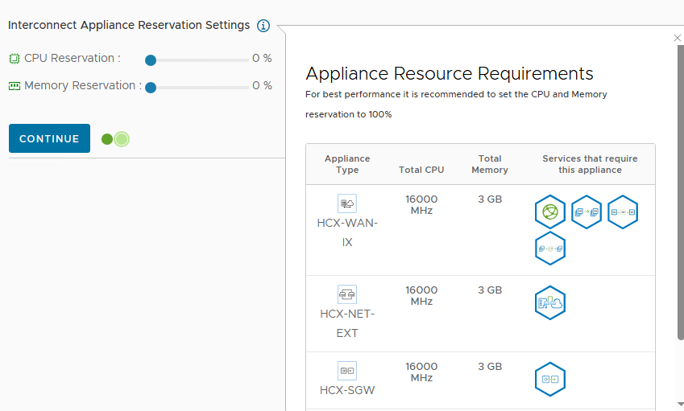Click the HCX-WAN-IX appliance type icon
This screenshot has height=411, width=684.
tap(347, 203)
